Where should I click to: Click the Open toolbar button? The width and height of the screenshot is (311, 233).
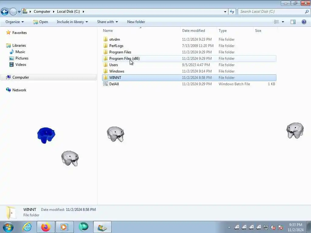[40, 22]
